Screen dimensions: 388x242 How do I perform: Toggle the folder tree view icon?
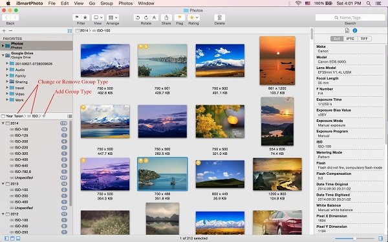[70, 31]
